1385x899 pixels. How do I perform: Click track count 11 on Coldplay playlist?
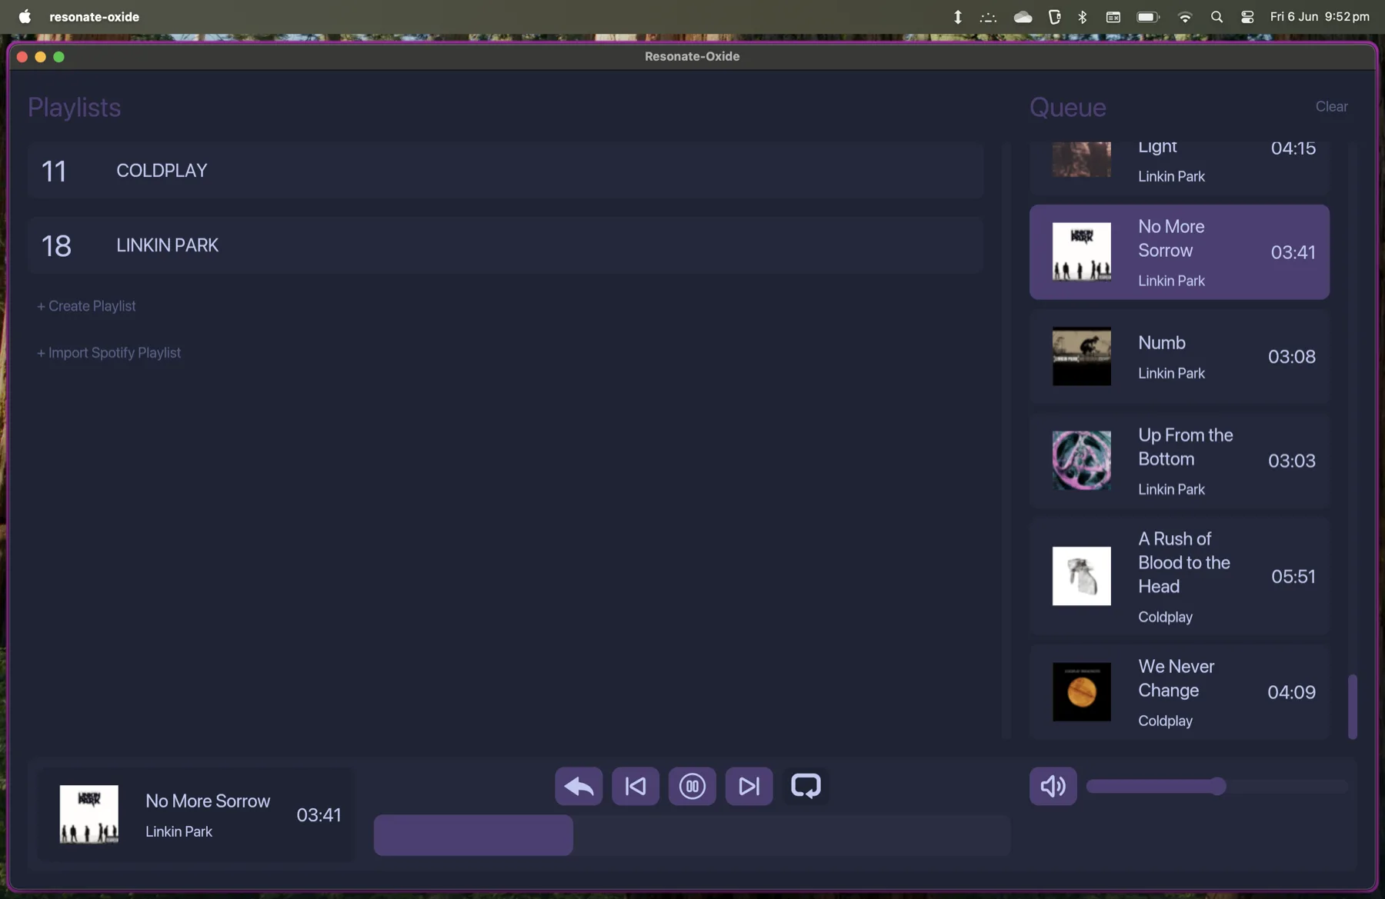click(54, 171)
